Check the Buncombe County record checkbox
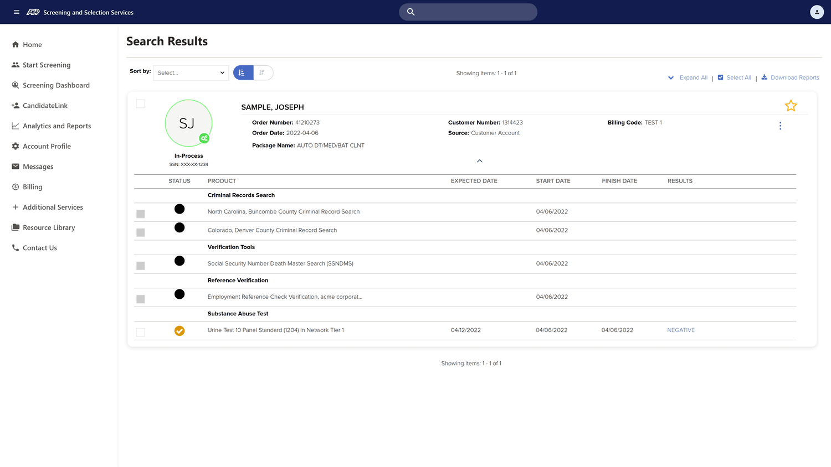Image resolution: width=831 pixels, height=467 pixels. point(141,214)
